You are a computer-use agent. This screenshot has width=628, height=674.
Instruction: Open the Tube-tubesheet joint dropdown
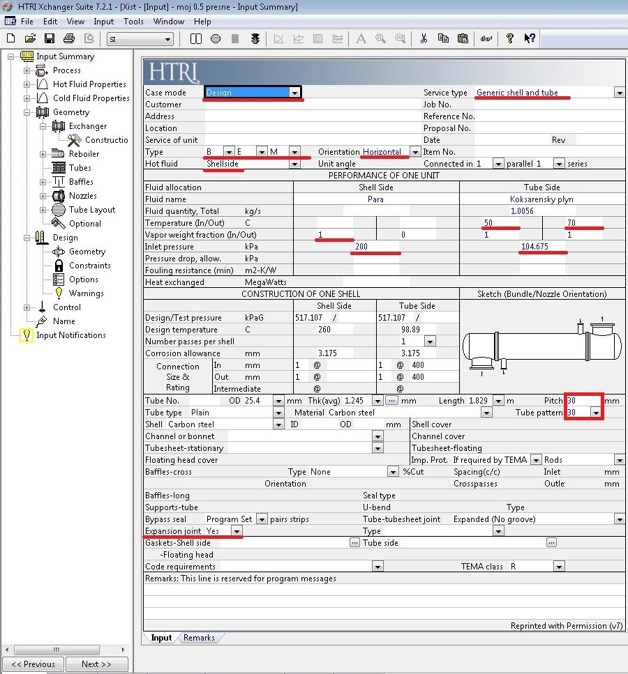coord(620,519)
